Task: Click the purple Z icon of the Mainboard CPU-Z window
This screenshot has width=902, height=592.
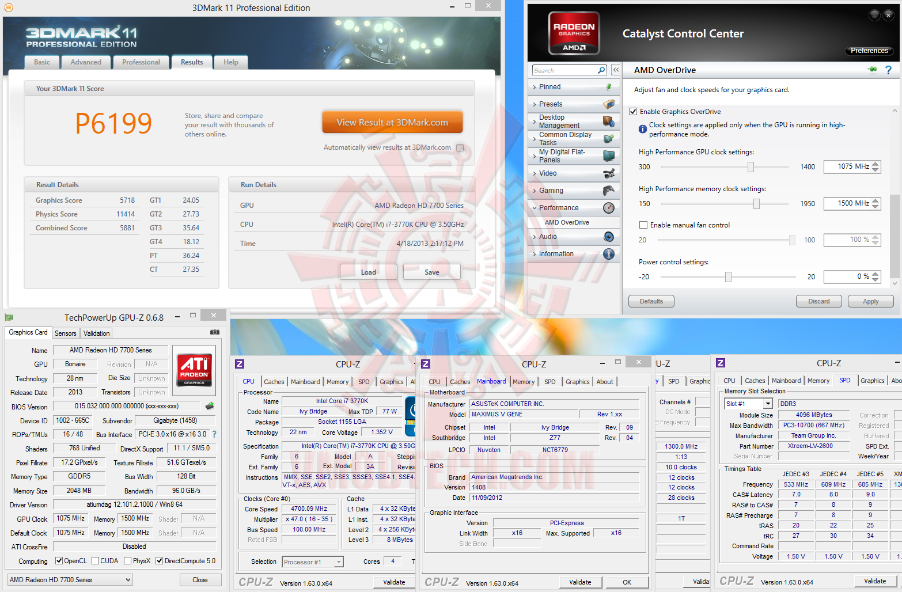Action: [426, 364]
